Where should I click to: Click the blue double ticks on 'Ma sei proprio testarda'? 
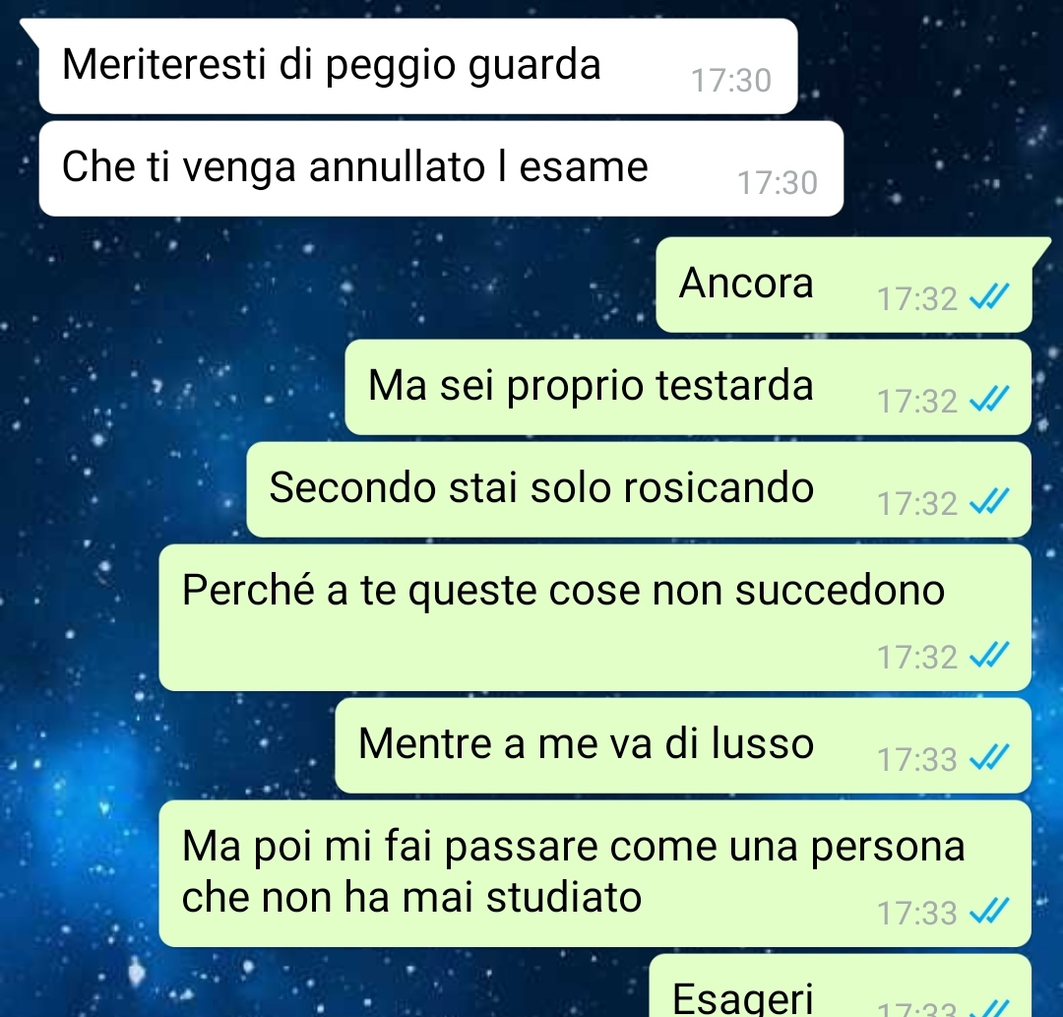[990, 399]
